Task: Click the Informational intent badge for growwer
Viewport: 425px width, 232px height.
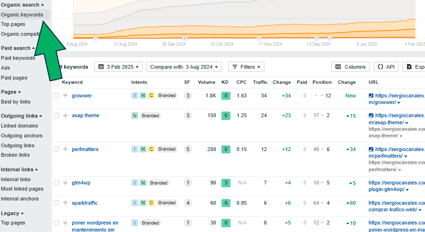Action: pyautogui.click(x=135, y=96)
